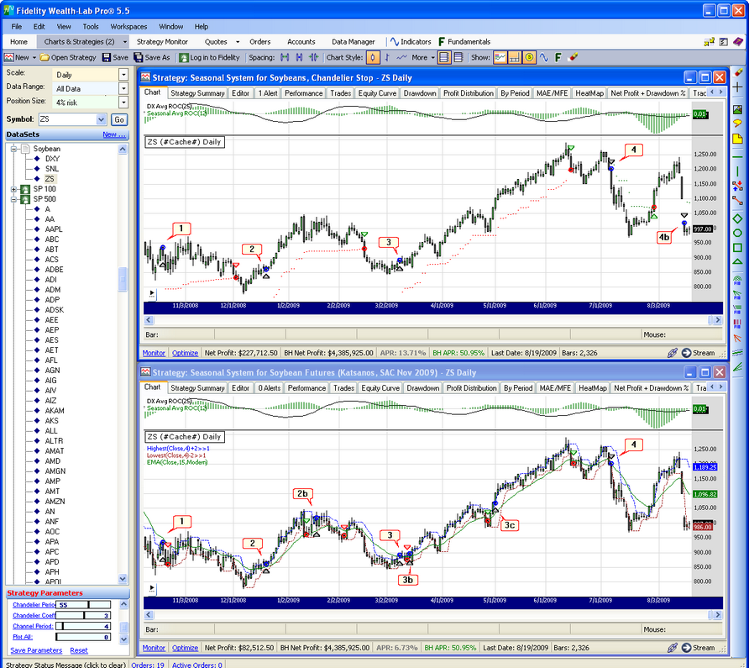Toggle the dollar position display button
This screenshot has height=668, width=749.
529,57
